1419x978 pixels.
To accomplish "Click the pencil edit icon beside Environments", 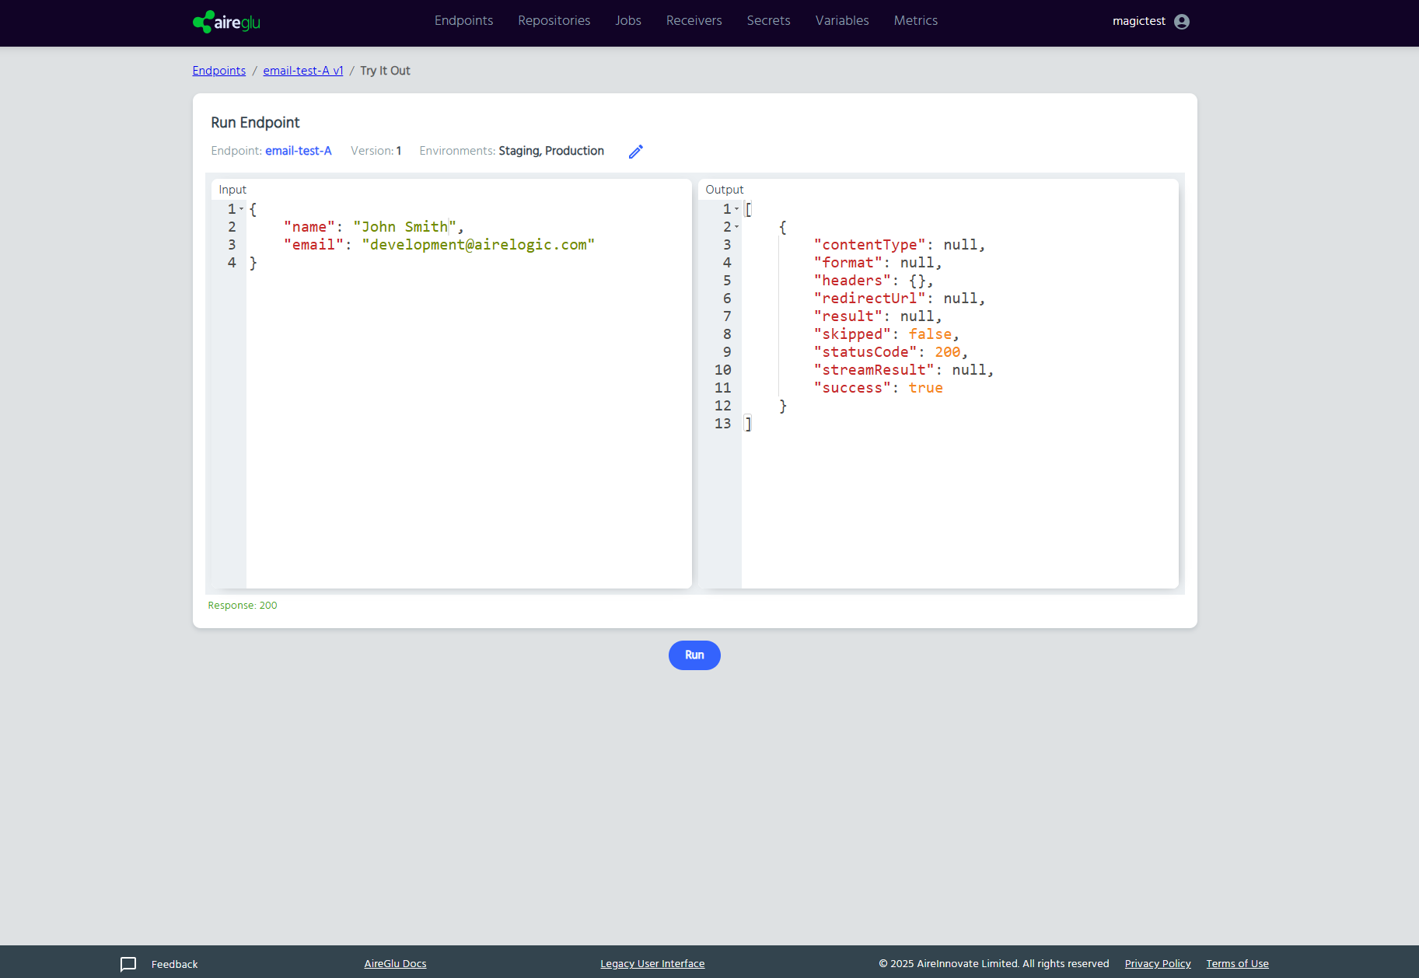I will click(636, 152).
